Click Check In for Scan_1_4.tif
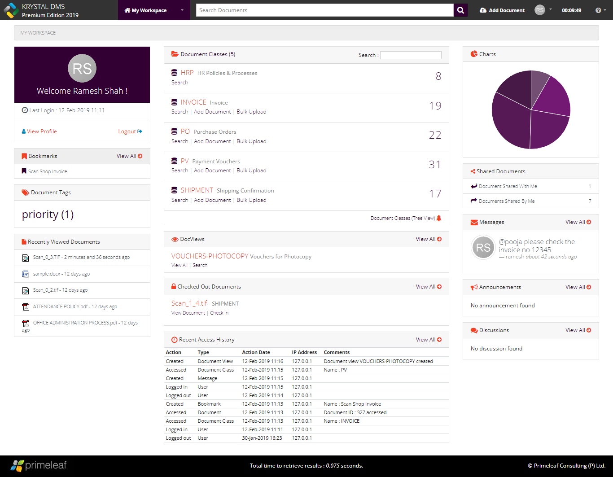The width and height of the screenshot is (613, 477). 219,313
